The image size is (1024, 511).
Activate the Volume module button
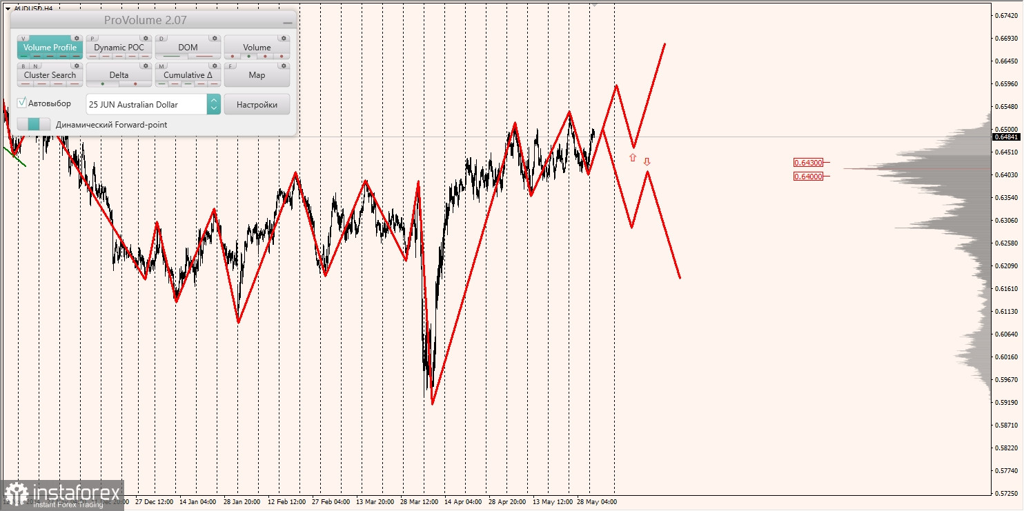(x=257, y=48)
